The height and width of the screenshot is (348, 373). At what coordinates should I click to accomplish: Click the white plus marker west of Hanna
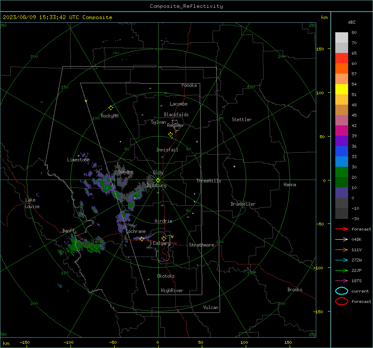coord(234,166)
